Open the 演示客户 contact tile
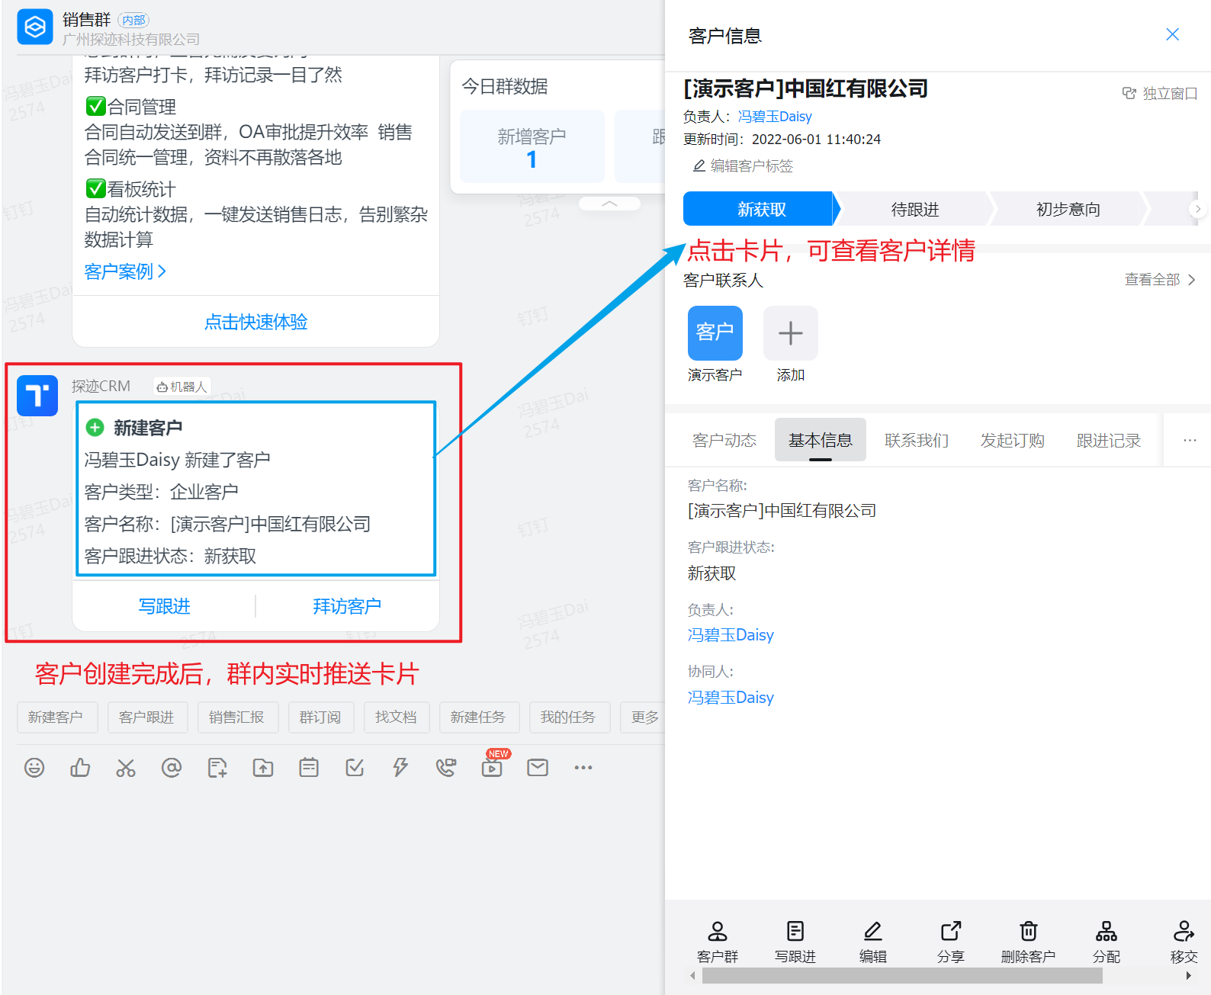The image size is (1211, 995). pos(715,333)
